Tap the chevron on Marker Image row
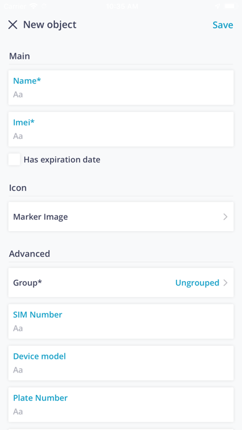 click(x=225, y=217)
